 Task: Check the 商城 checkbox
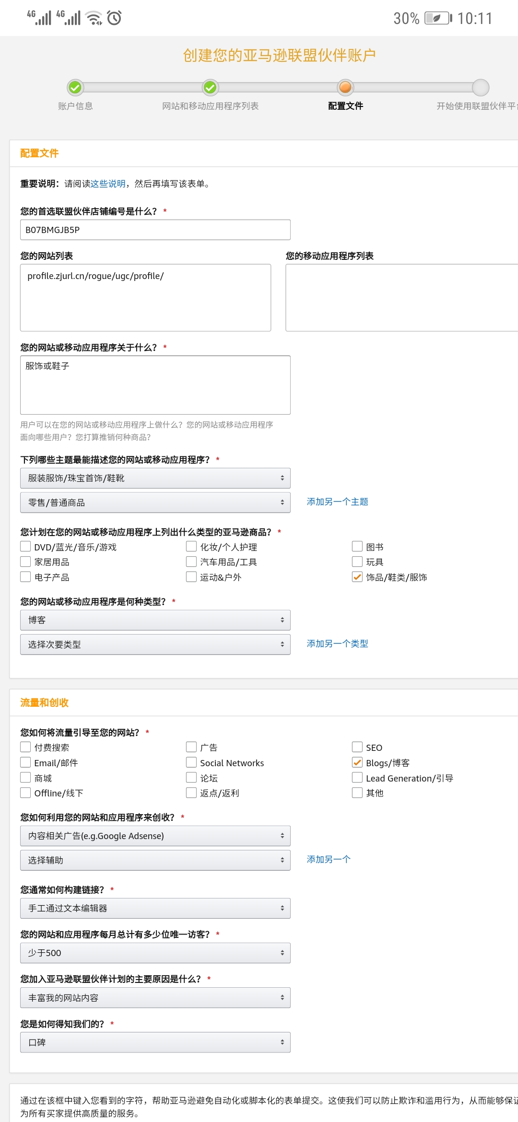coord(25,777)
